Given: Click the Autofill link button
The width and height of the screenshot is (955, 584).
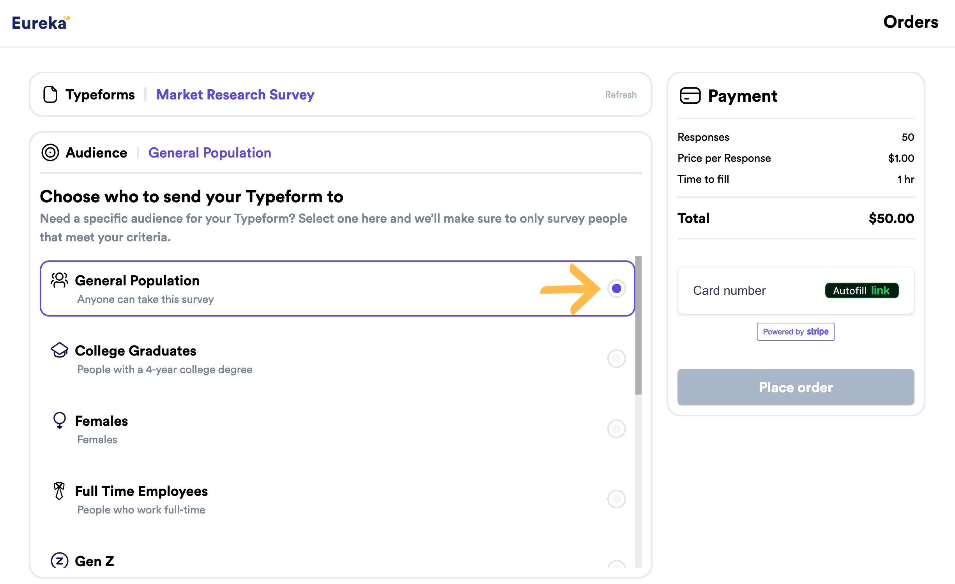Looking at the screenshot, I should (861, 290).
